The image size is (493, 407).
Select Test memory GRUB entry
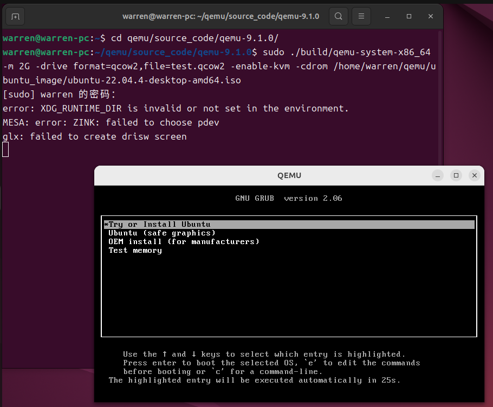point(135,251)
